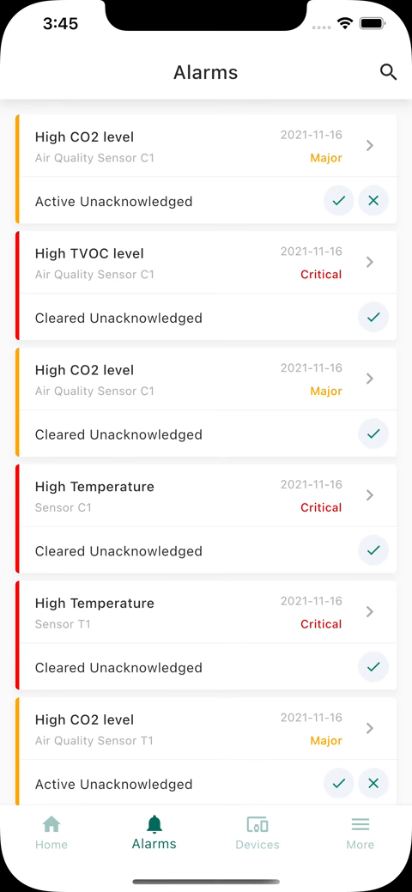The height and width of the screenshot is (892, 412).
Task: Acknowledge the High TVOC level alarm
Action: click(x=373, y=318)
